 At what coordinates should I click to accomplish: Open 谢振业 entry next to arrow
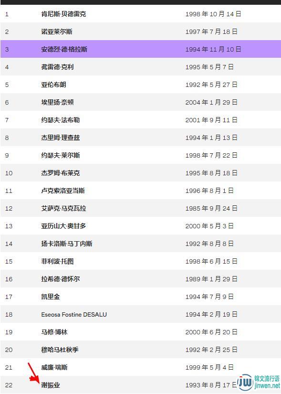51,385
